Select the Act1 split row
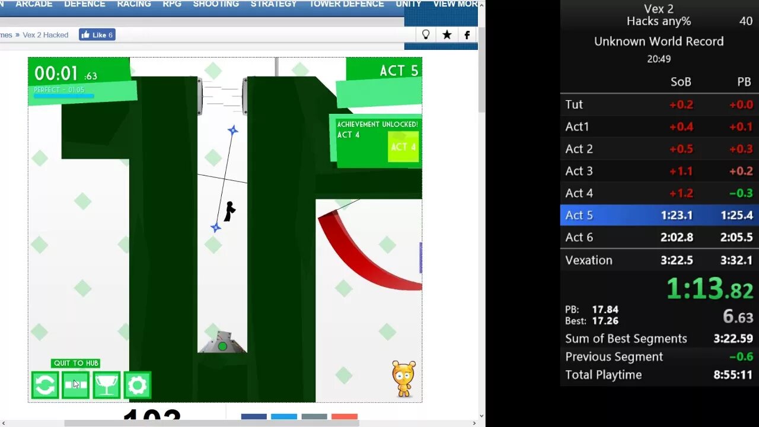Image resolution: width=759 pixels, height=427 pixels. (659, 126)
